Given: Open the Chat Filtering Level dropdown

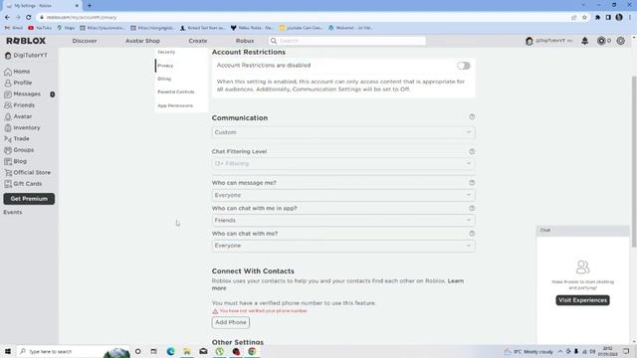Looking at the screenshot, I should point(343,163).
